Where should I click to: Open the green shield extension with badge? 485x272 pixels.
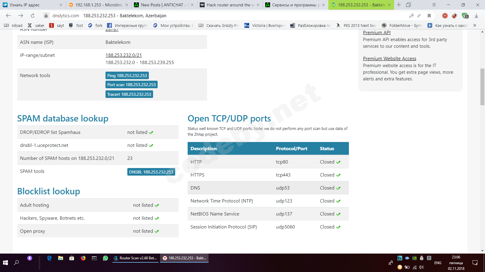(x=465, y=16)
